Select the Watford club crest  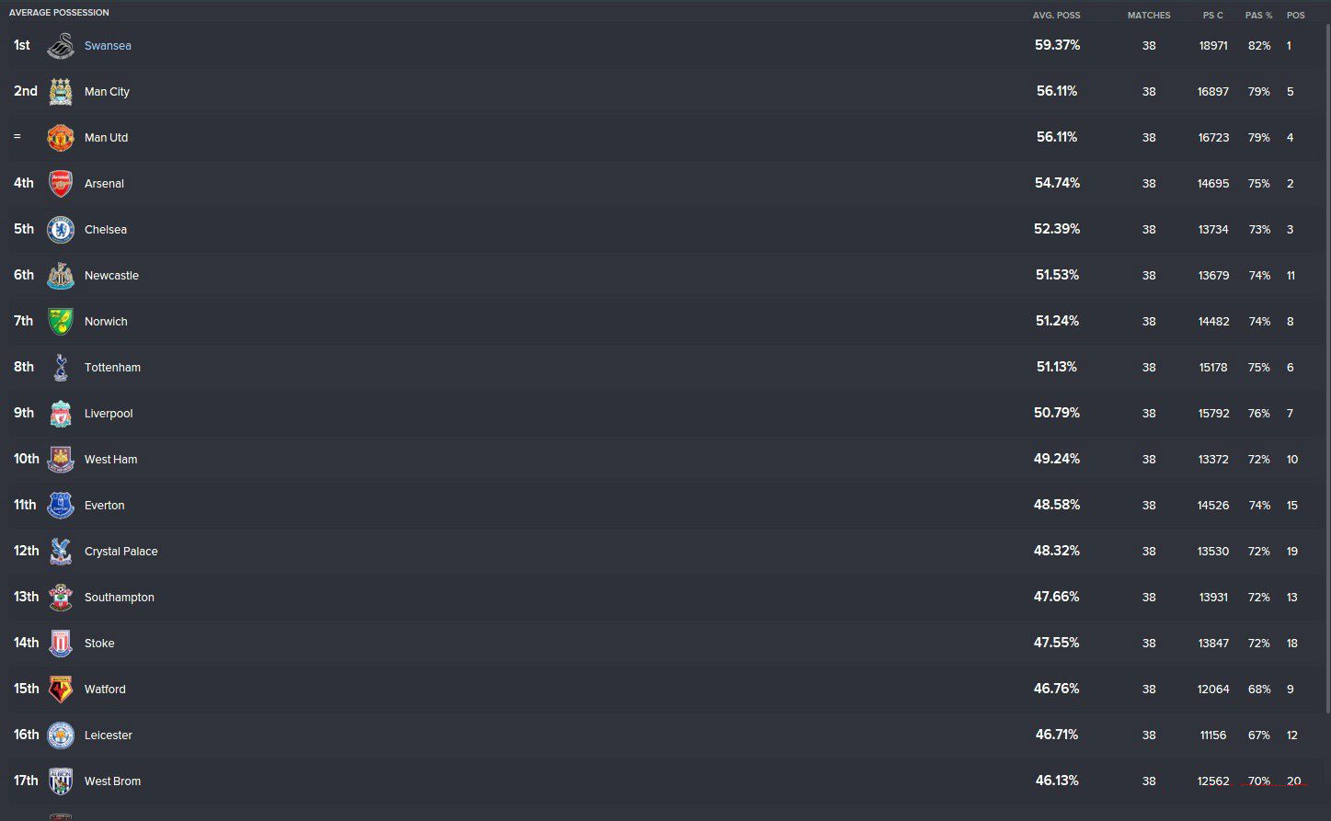61,690
